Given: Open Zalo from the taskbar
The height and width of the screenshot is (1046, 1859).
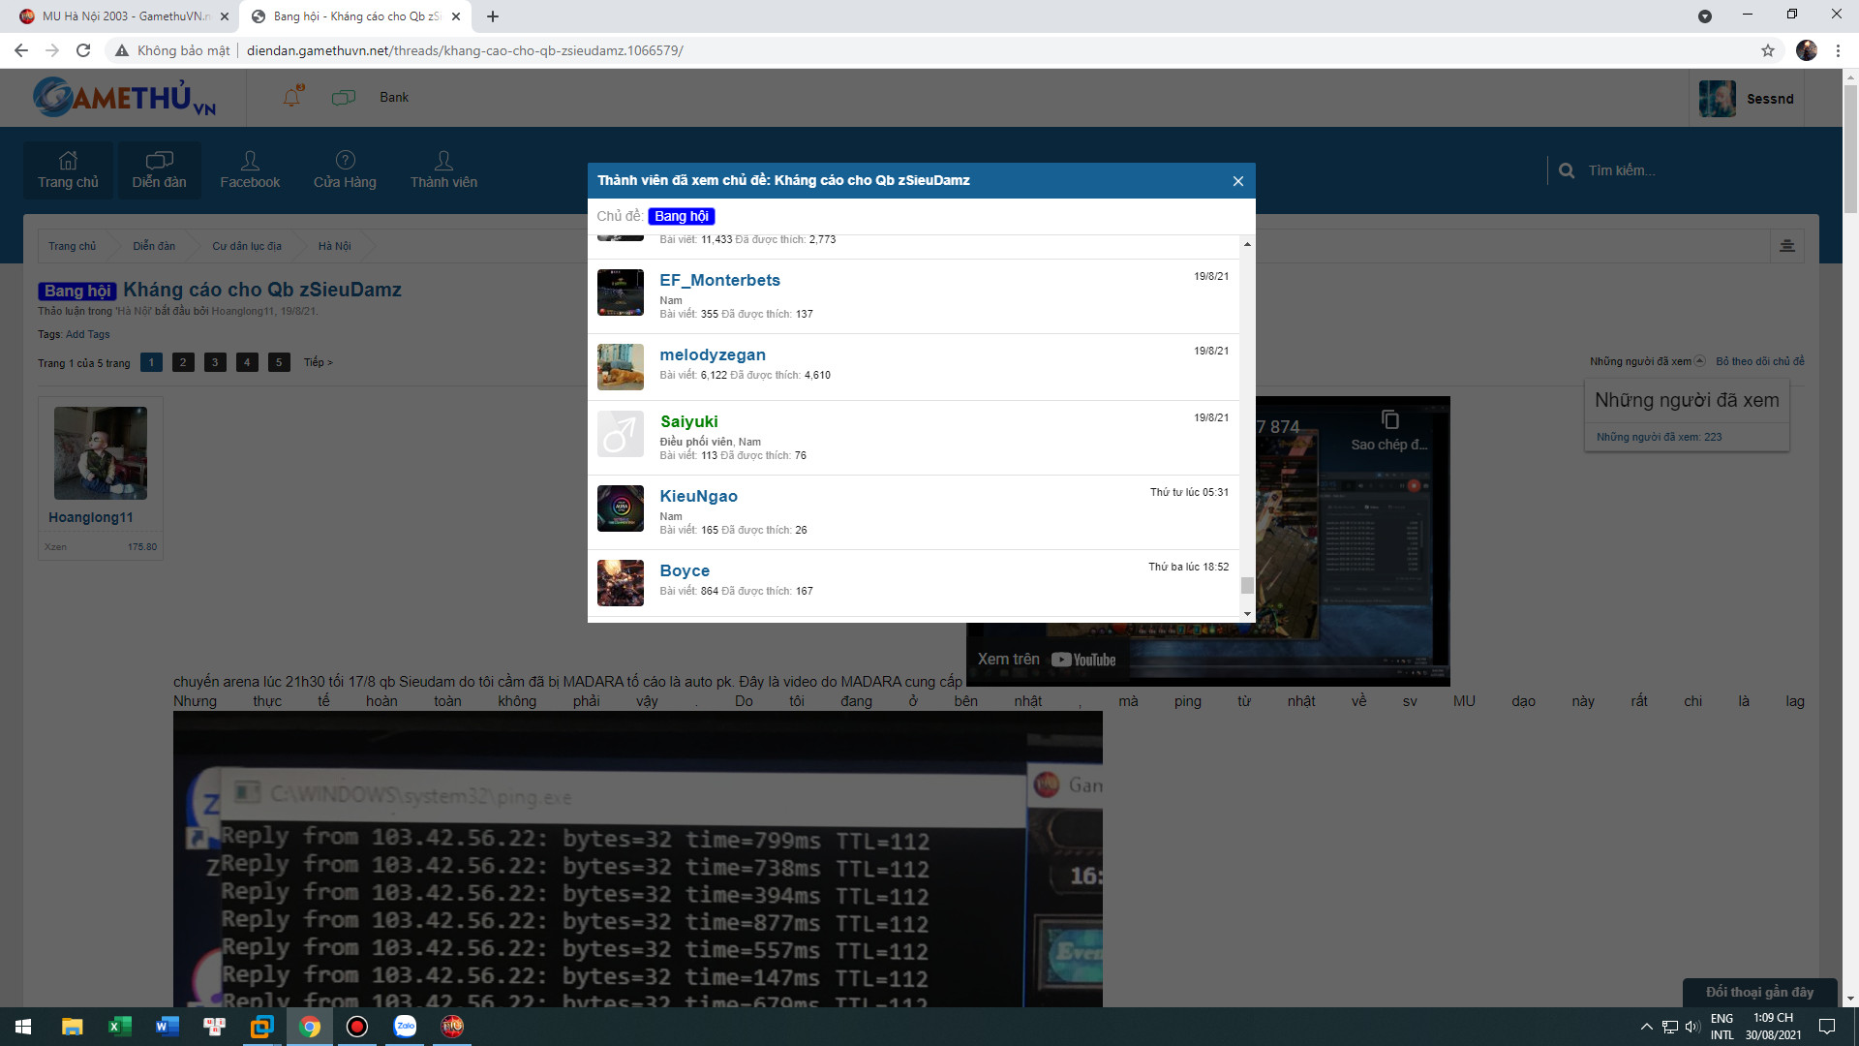Looking at the screenshot, I should click(x=405, y=1027).
